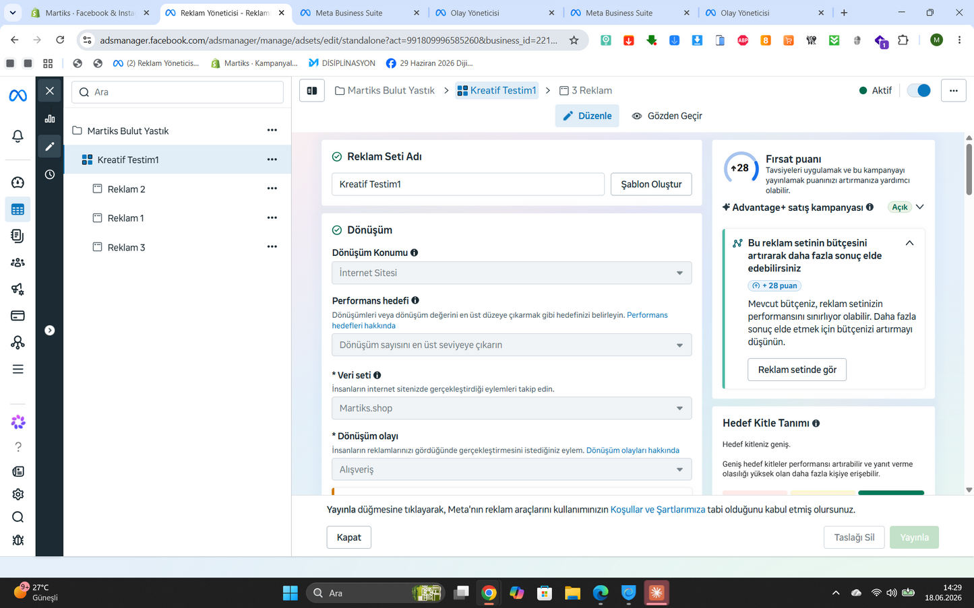Click the Şablon Oluştur button
974x608 pixels.
coord(651,184)
